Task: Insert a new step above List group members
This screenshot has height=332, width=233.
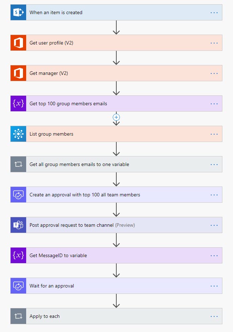Action: [116, 117]
